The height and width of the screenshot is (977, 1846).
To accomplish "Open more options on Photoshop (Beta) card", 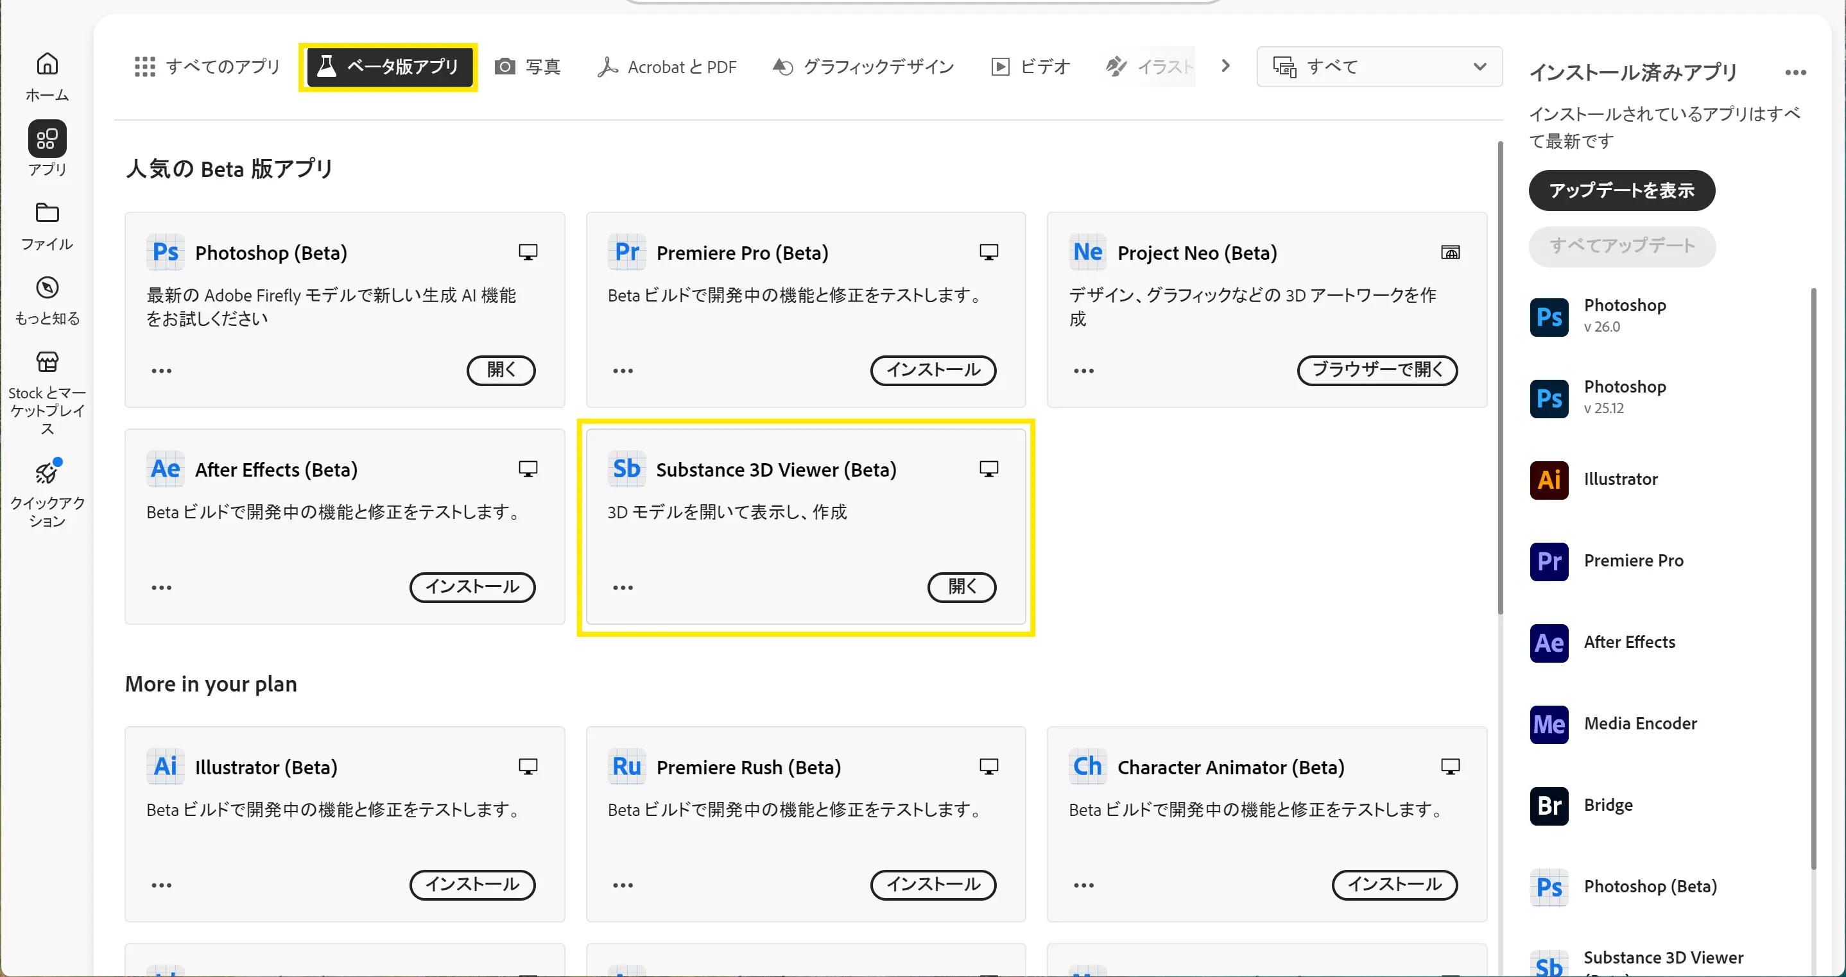I will (161, 370).
